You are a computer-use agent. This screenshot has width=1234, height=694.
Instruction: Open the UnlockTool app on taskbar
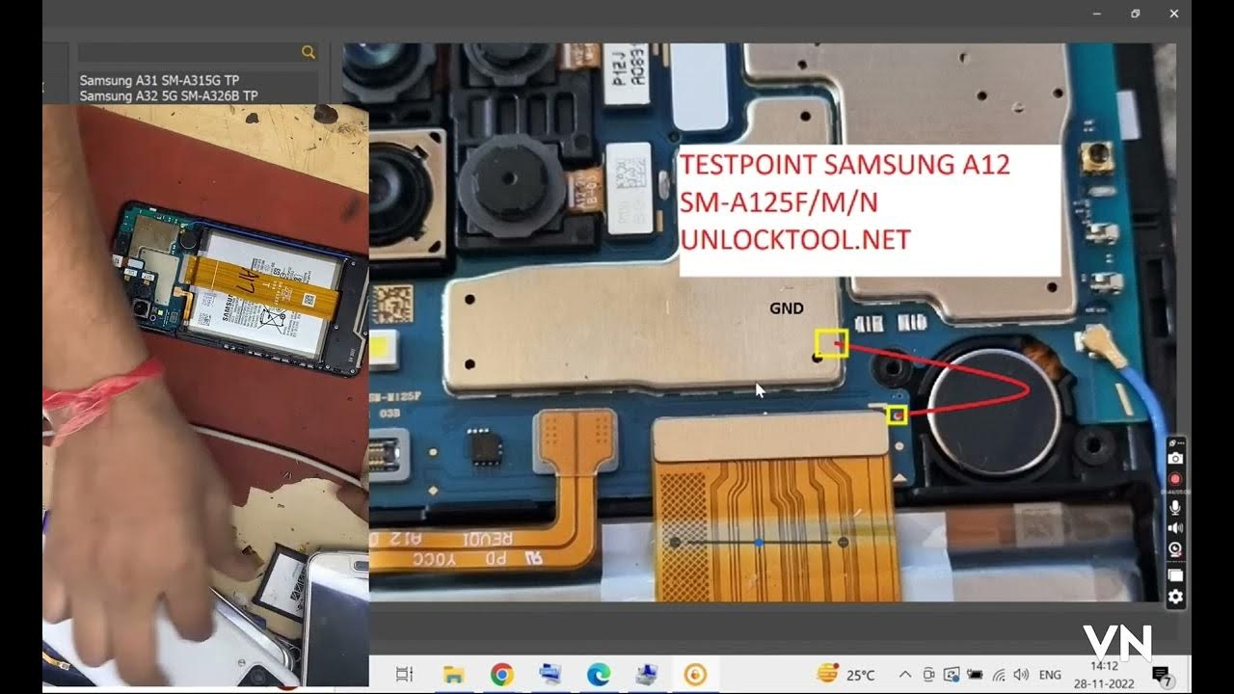695,675
